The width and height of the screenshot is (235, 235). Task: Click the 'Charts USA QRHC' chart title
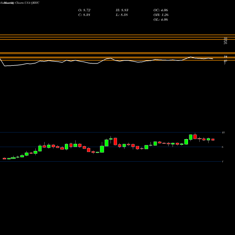(x=27, y=3)
